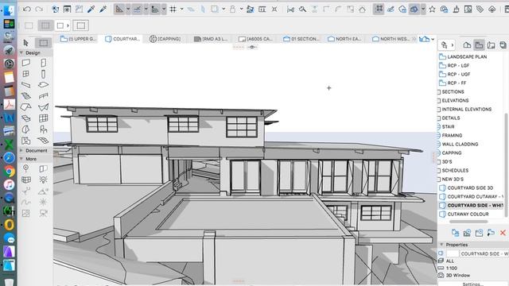Select the Door tool
This screenshot has height=286, width=509.
[x=43, y=63]
